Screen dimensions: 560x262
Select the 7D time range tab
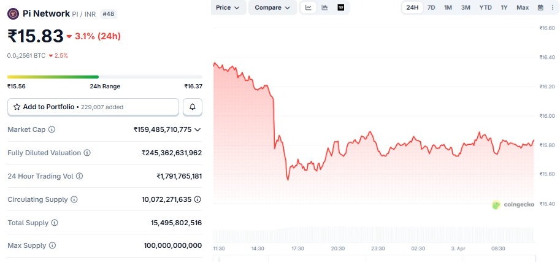pos(431,7)
